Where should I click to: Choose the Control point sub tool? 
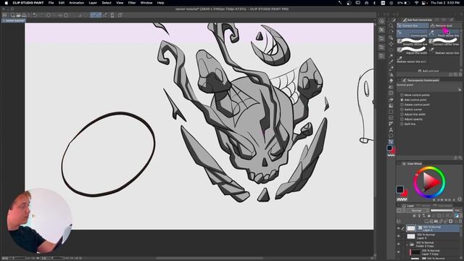(x=413, y=33)
